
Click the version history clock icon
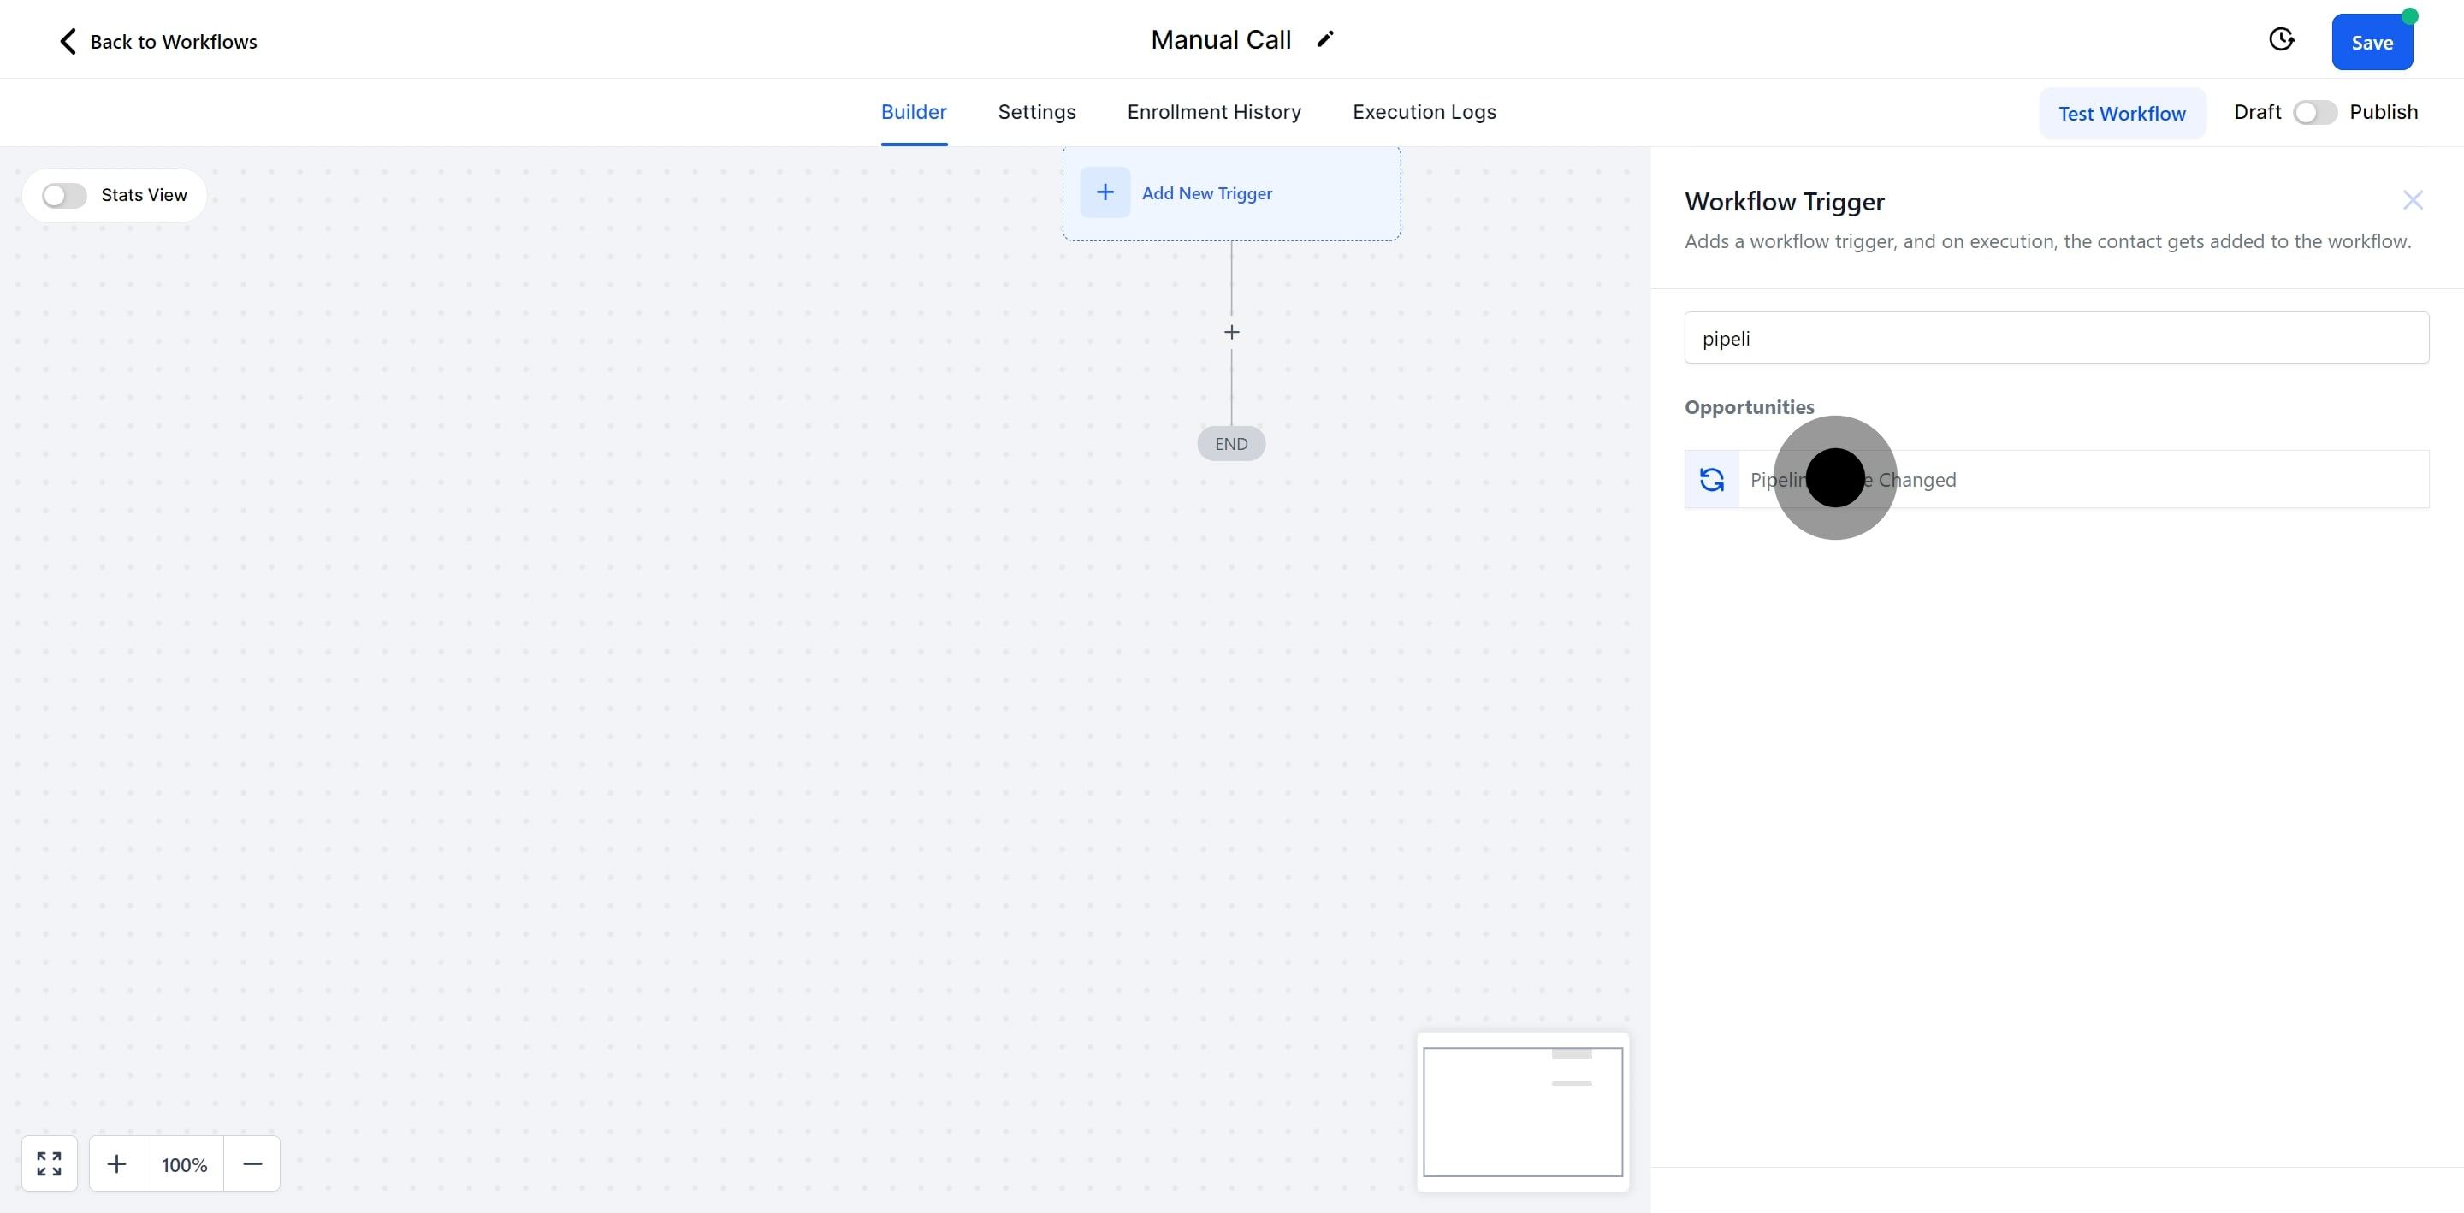tap(2283, 39)
